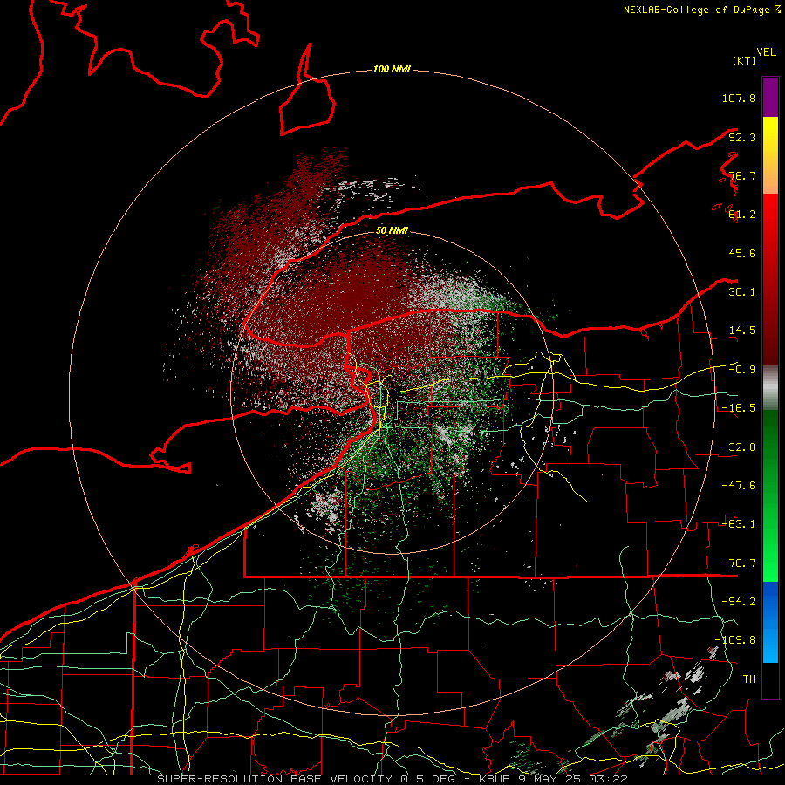Viewport: 785px width, 785px height.
Task: Click the 14.5 legend value
Action: pyautogui.click(x=742, y=331)
